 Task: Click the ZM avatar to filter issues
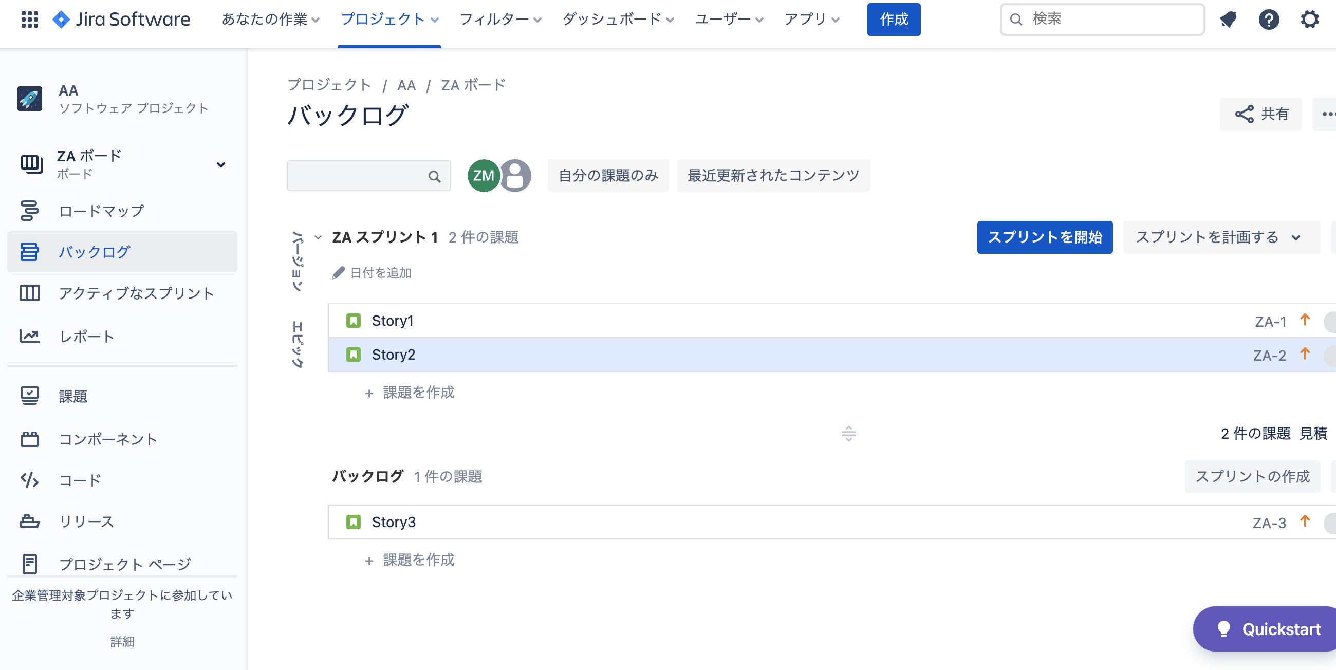(x=483, y=175)
